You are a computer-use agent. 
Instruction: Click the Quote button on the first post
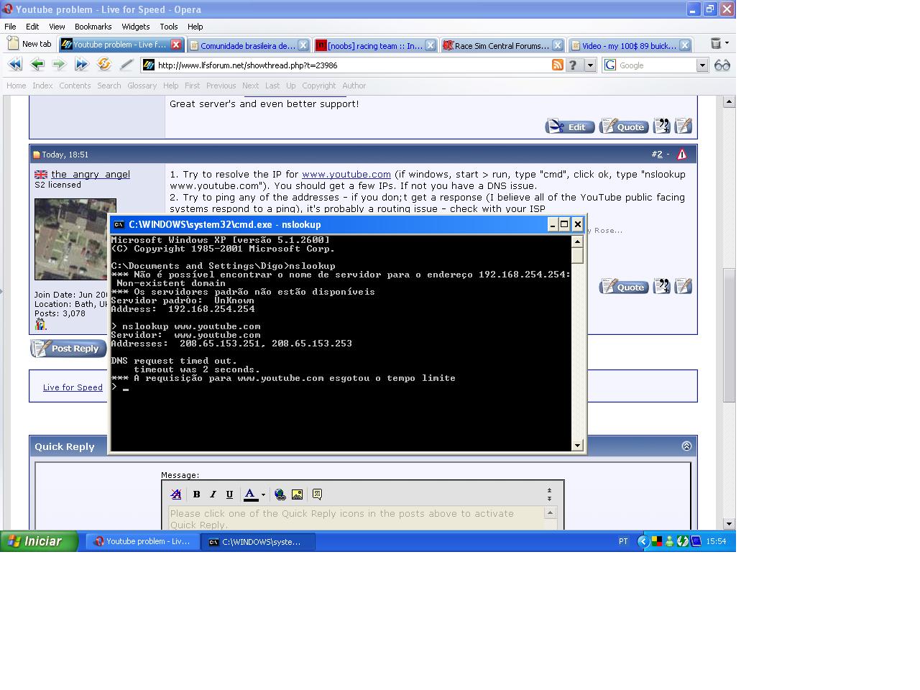point(624,126)
